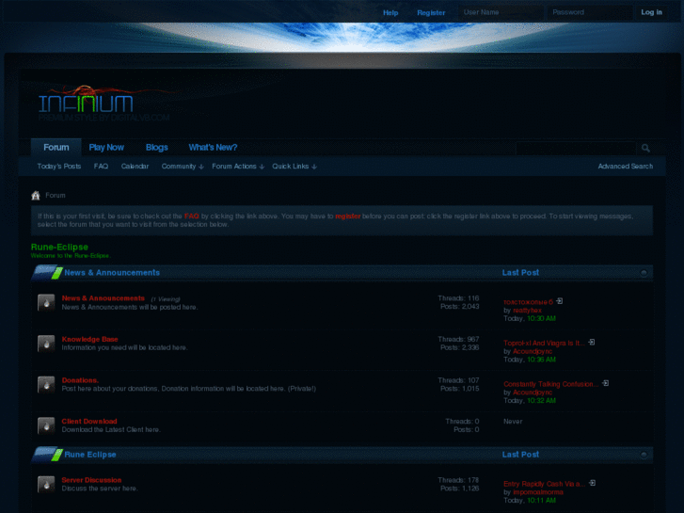This screenshot has height=513, width=684.
Task: Click Donations forum status icon
Action: pyautogui.click(x=46, y=384)
